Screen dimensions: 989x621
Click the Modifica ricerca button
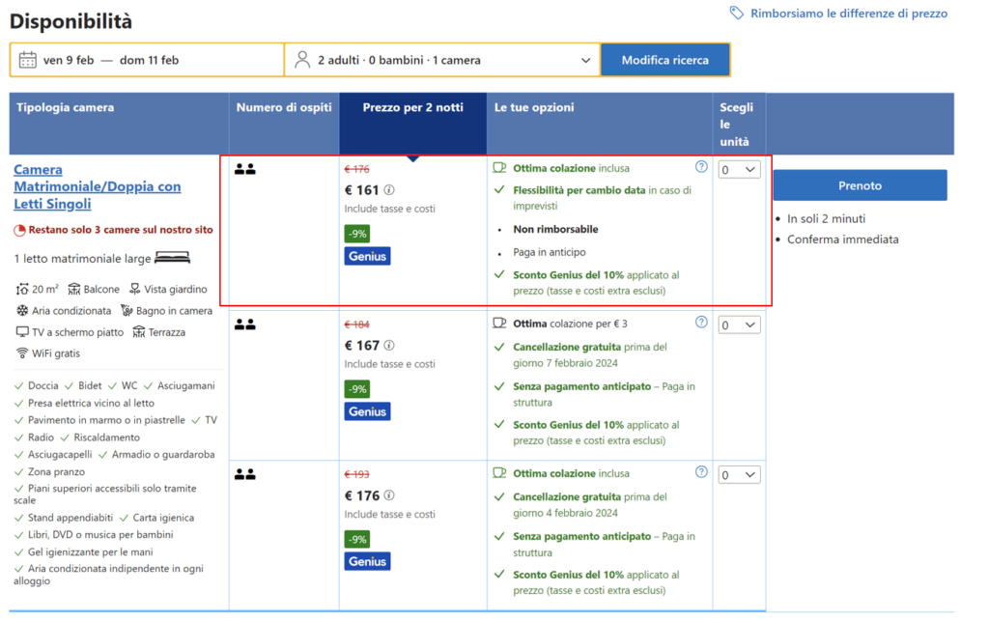click(x=664, y=60)
